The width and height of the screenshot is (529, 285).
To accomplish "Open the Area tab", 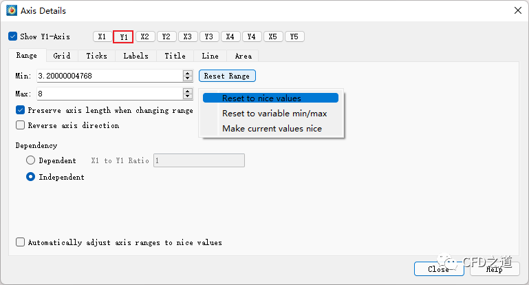I will tap(244, 56).
